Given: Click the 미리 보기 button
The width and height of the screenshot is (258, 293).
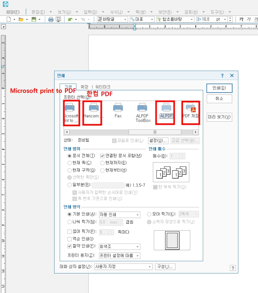Looking at the screenshot, I should tap(219, 117).
